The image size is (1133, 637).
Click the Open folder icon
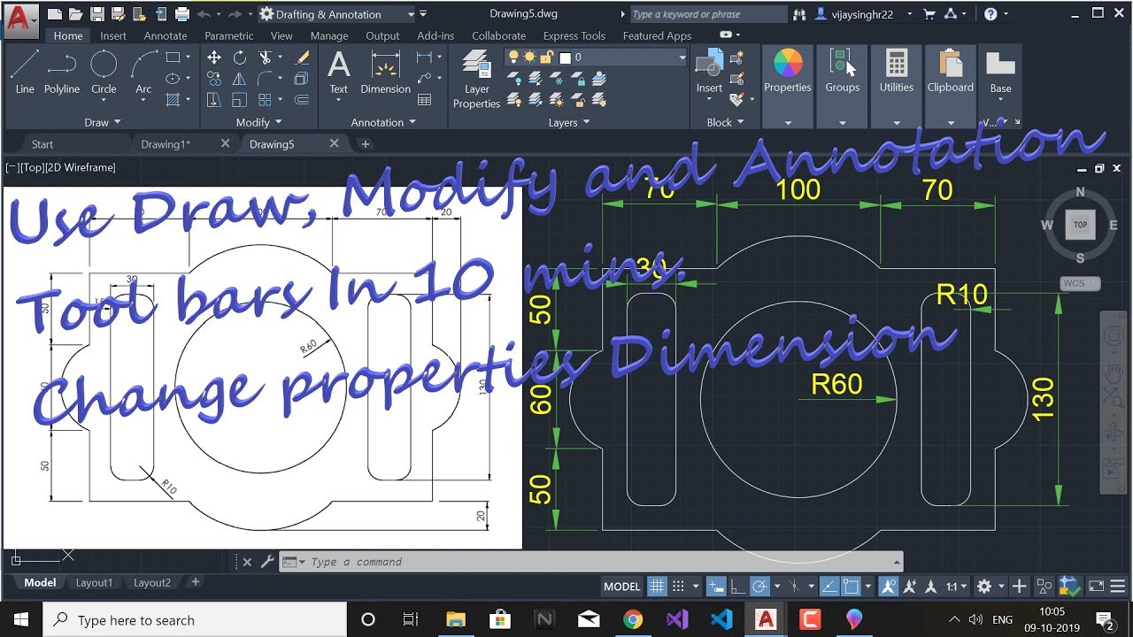point(76,14)
